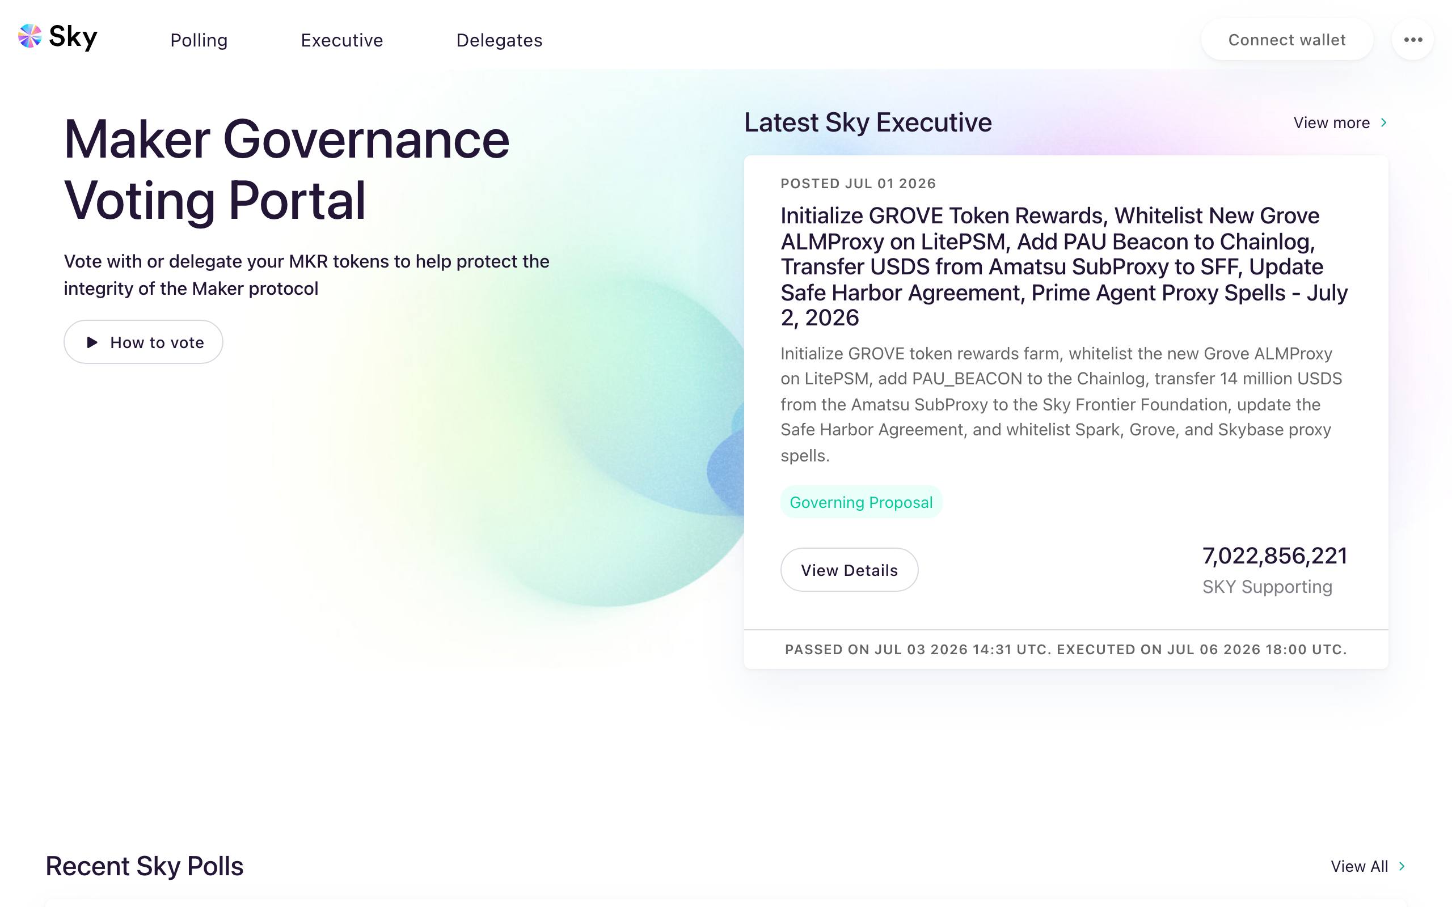Click the Sky pinwheel logo icon
This screenshot has height=907, width=1452.
click(30, 36)
